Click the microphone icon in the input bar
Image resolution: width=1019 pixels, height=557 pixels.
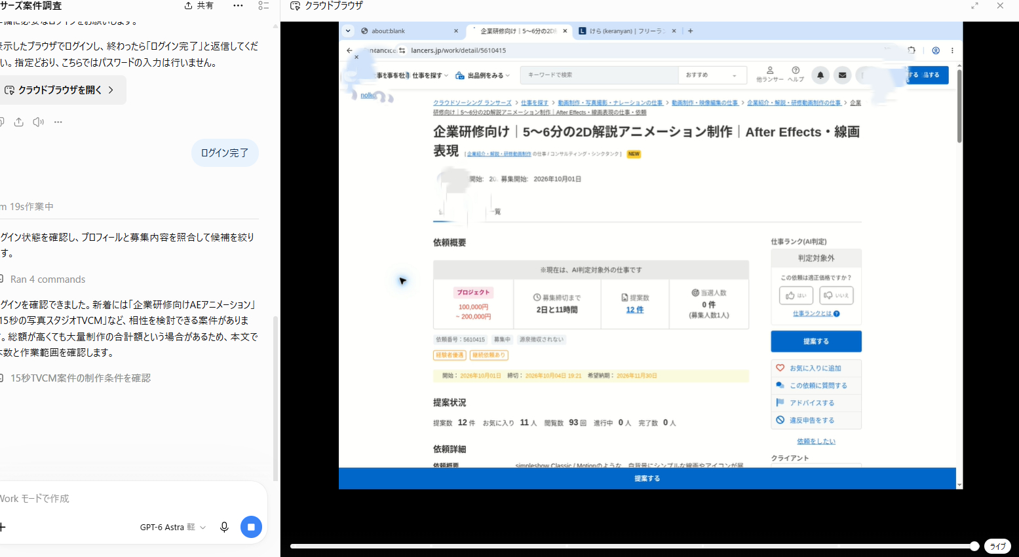coord(224,527)
